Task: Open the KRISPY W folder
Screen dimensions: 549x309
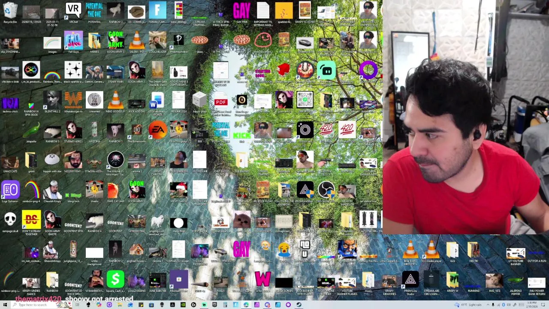Action: (x=452, y=282)
